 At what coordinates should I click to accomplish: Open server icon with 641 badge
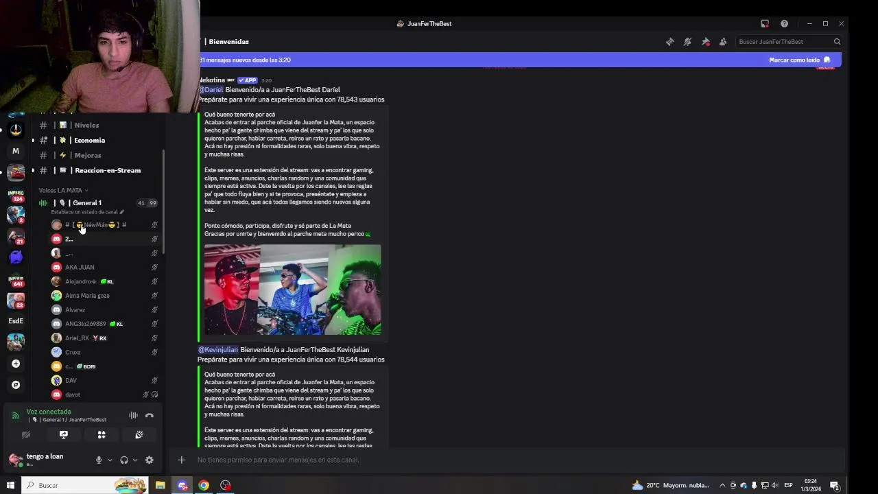[x=16, y=280]
